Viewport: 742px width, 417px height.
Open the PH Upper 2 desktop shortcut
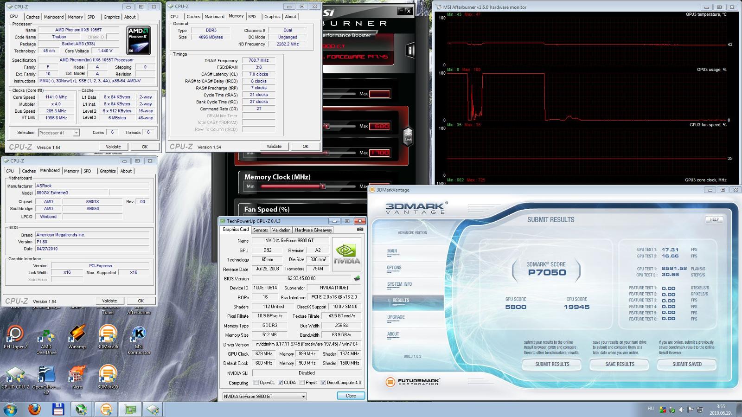[x=15, y=337]
